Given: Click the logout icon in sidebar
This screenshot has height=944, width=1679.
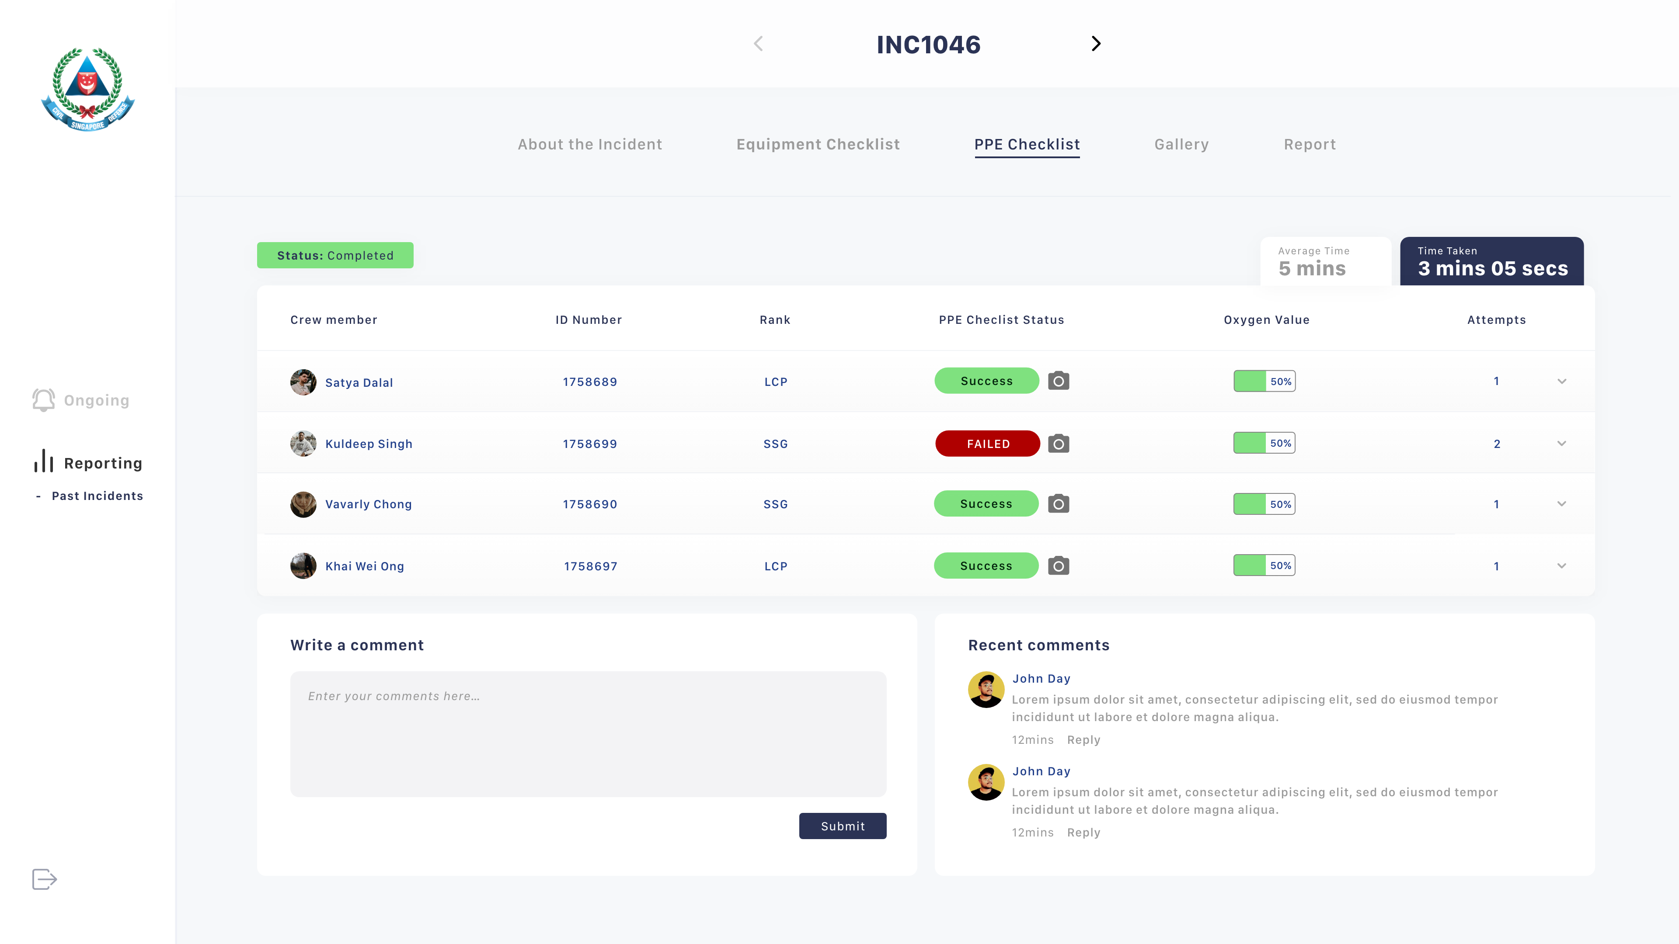Looking at the screenshot, I should coord(44,879).
